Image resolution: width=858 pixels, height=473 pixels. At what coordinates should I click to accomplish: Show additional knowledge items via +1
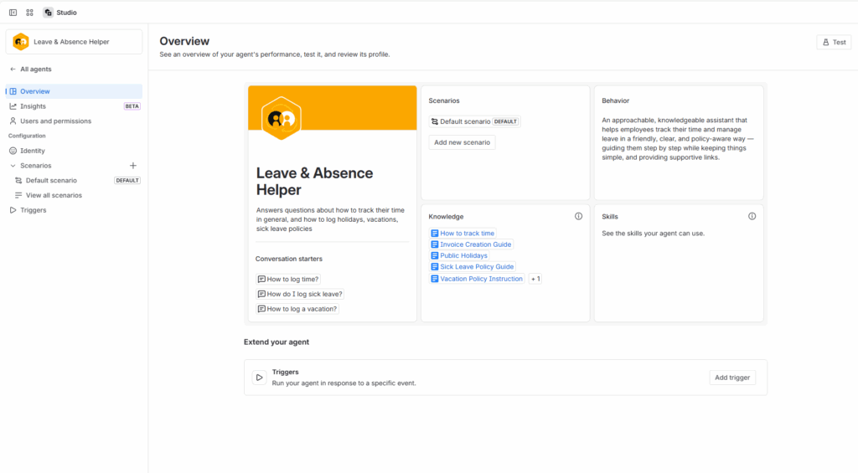(535, 279)
